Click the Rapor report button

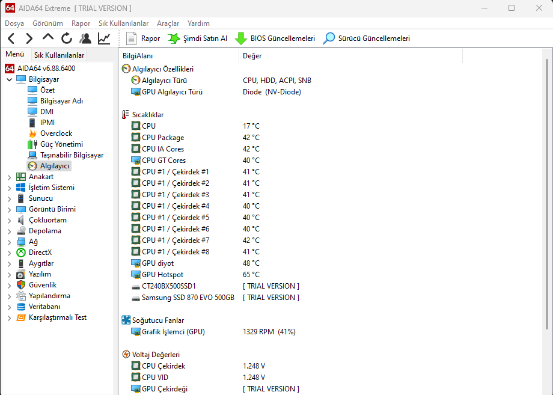[x=143, y=38]
